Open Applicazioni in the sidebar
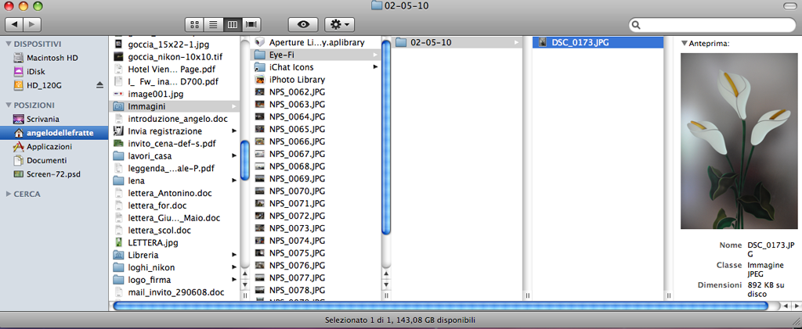The height and width of the screenshot is (329, 802). click(x=49, y=146)
